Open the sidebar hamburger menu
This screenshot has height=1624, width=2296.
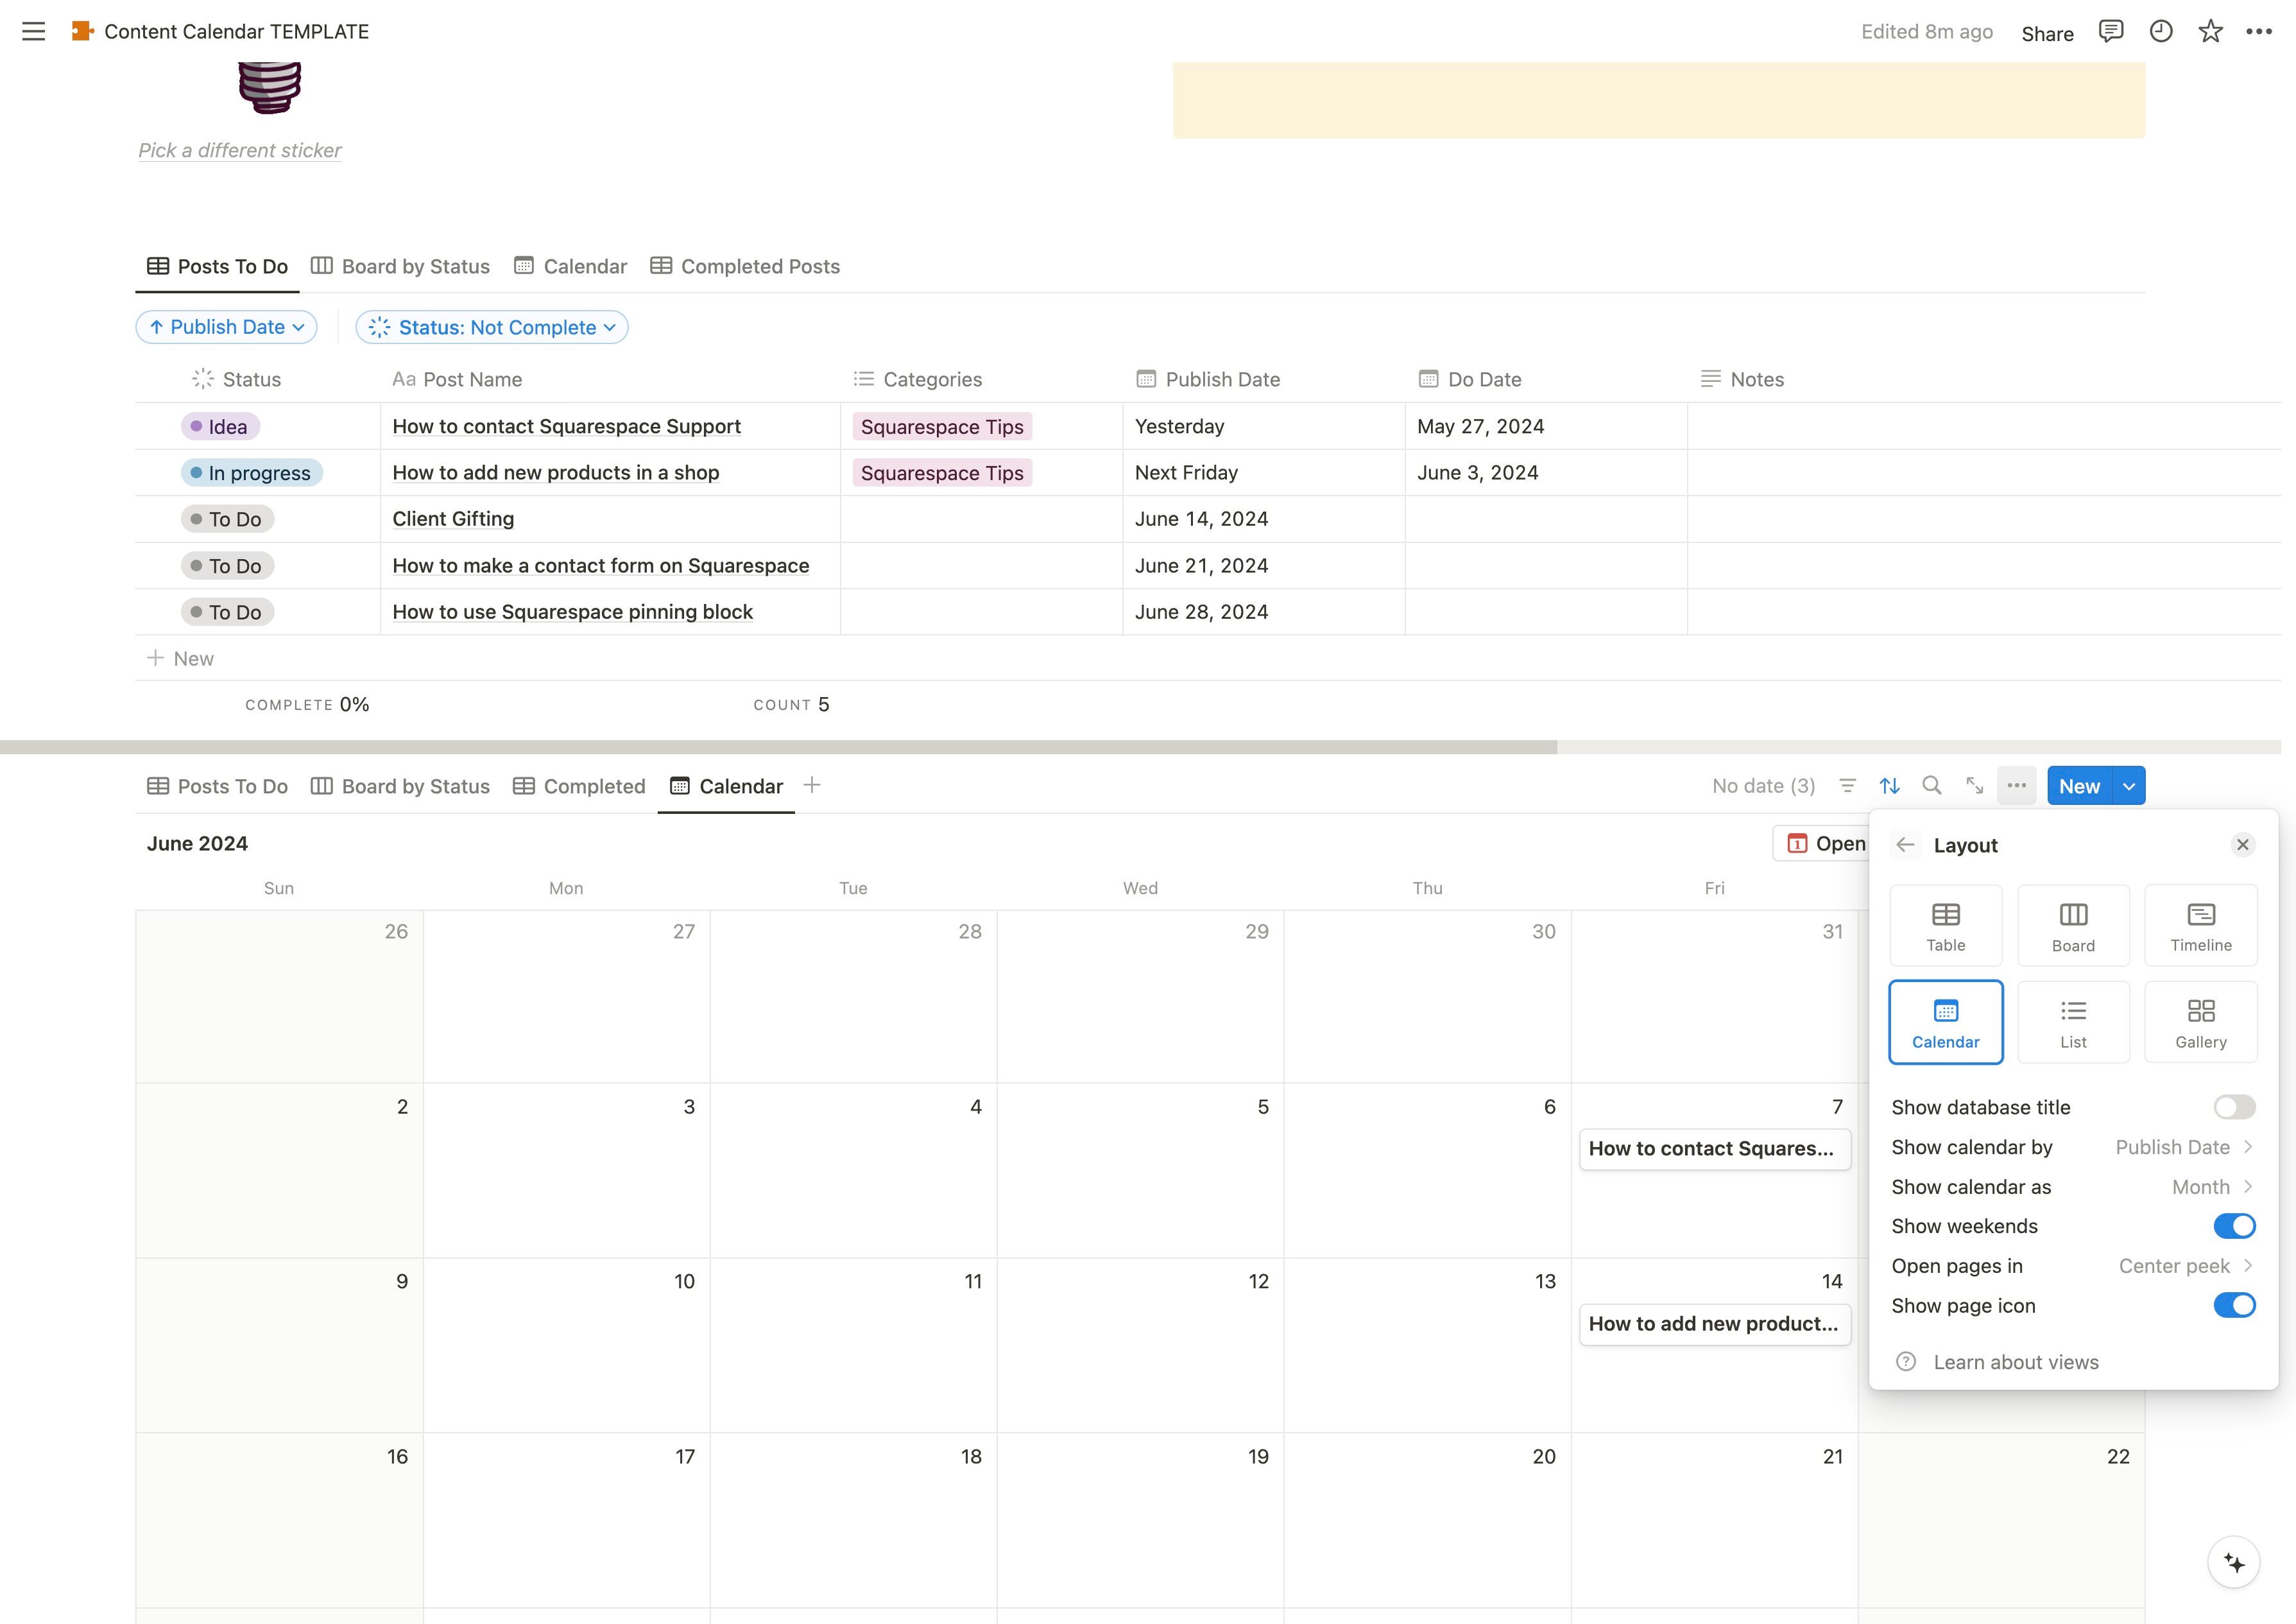33,31
